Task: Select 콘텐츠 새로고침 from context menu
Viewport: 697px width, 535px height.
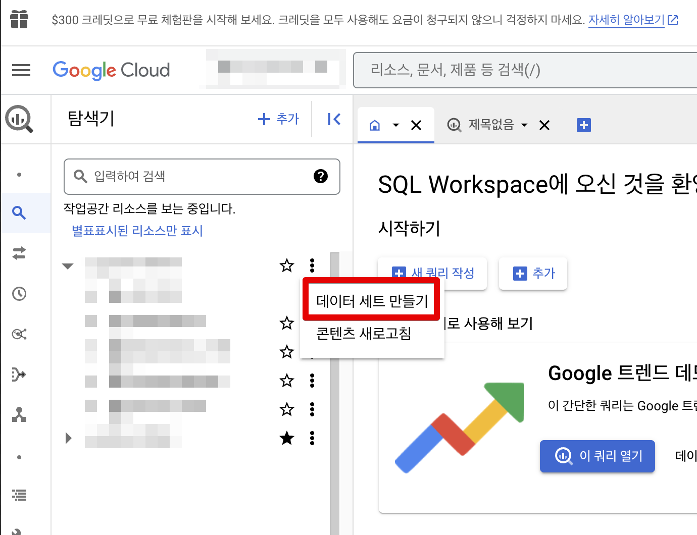Action: 372,334
